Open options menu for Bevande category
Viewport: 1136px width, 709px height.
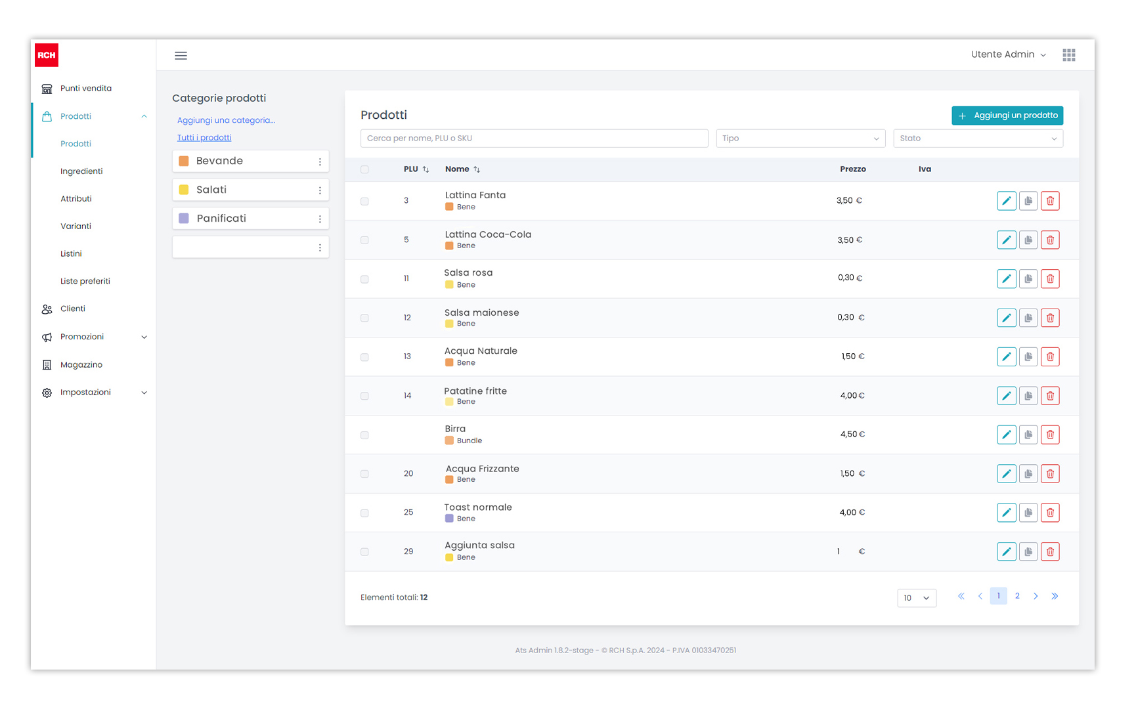[320, 161]
